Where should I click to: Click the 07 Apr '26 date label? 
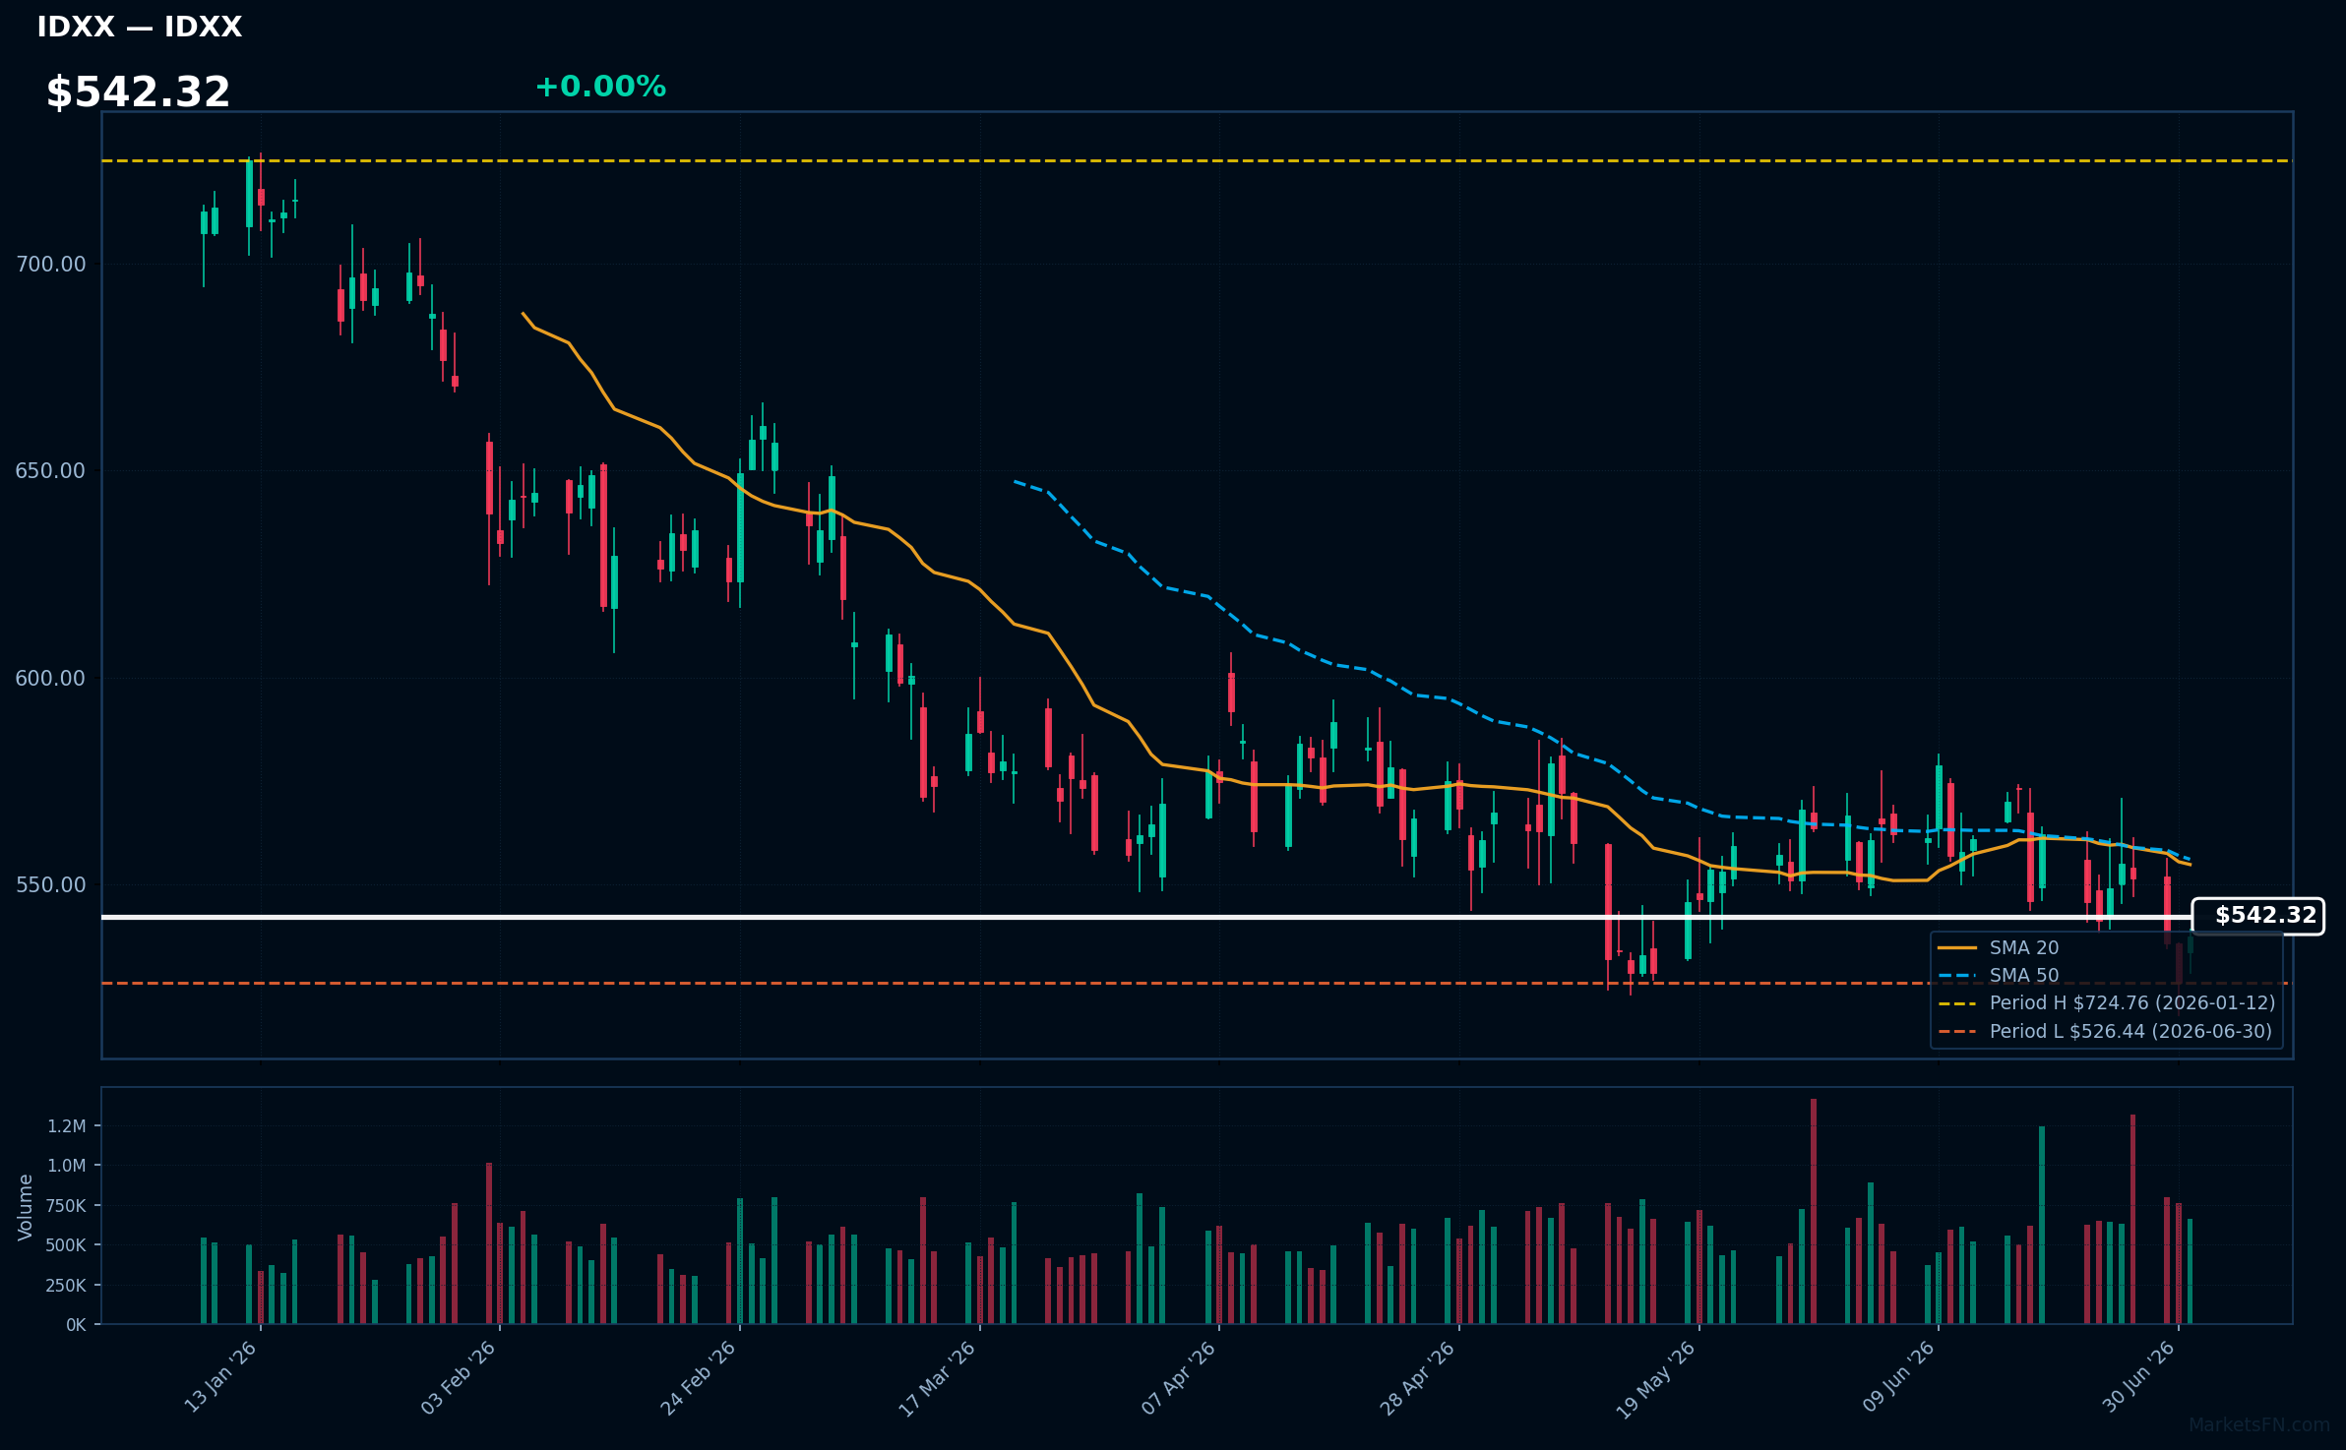1178,1377
